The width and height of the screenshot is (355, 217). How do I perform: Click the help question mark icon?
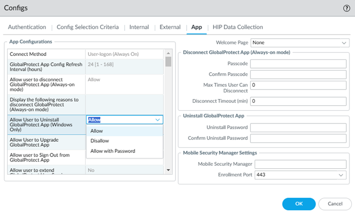coord(346,8)
